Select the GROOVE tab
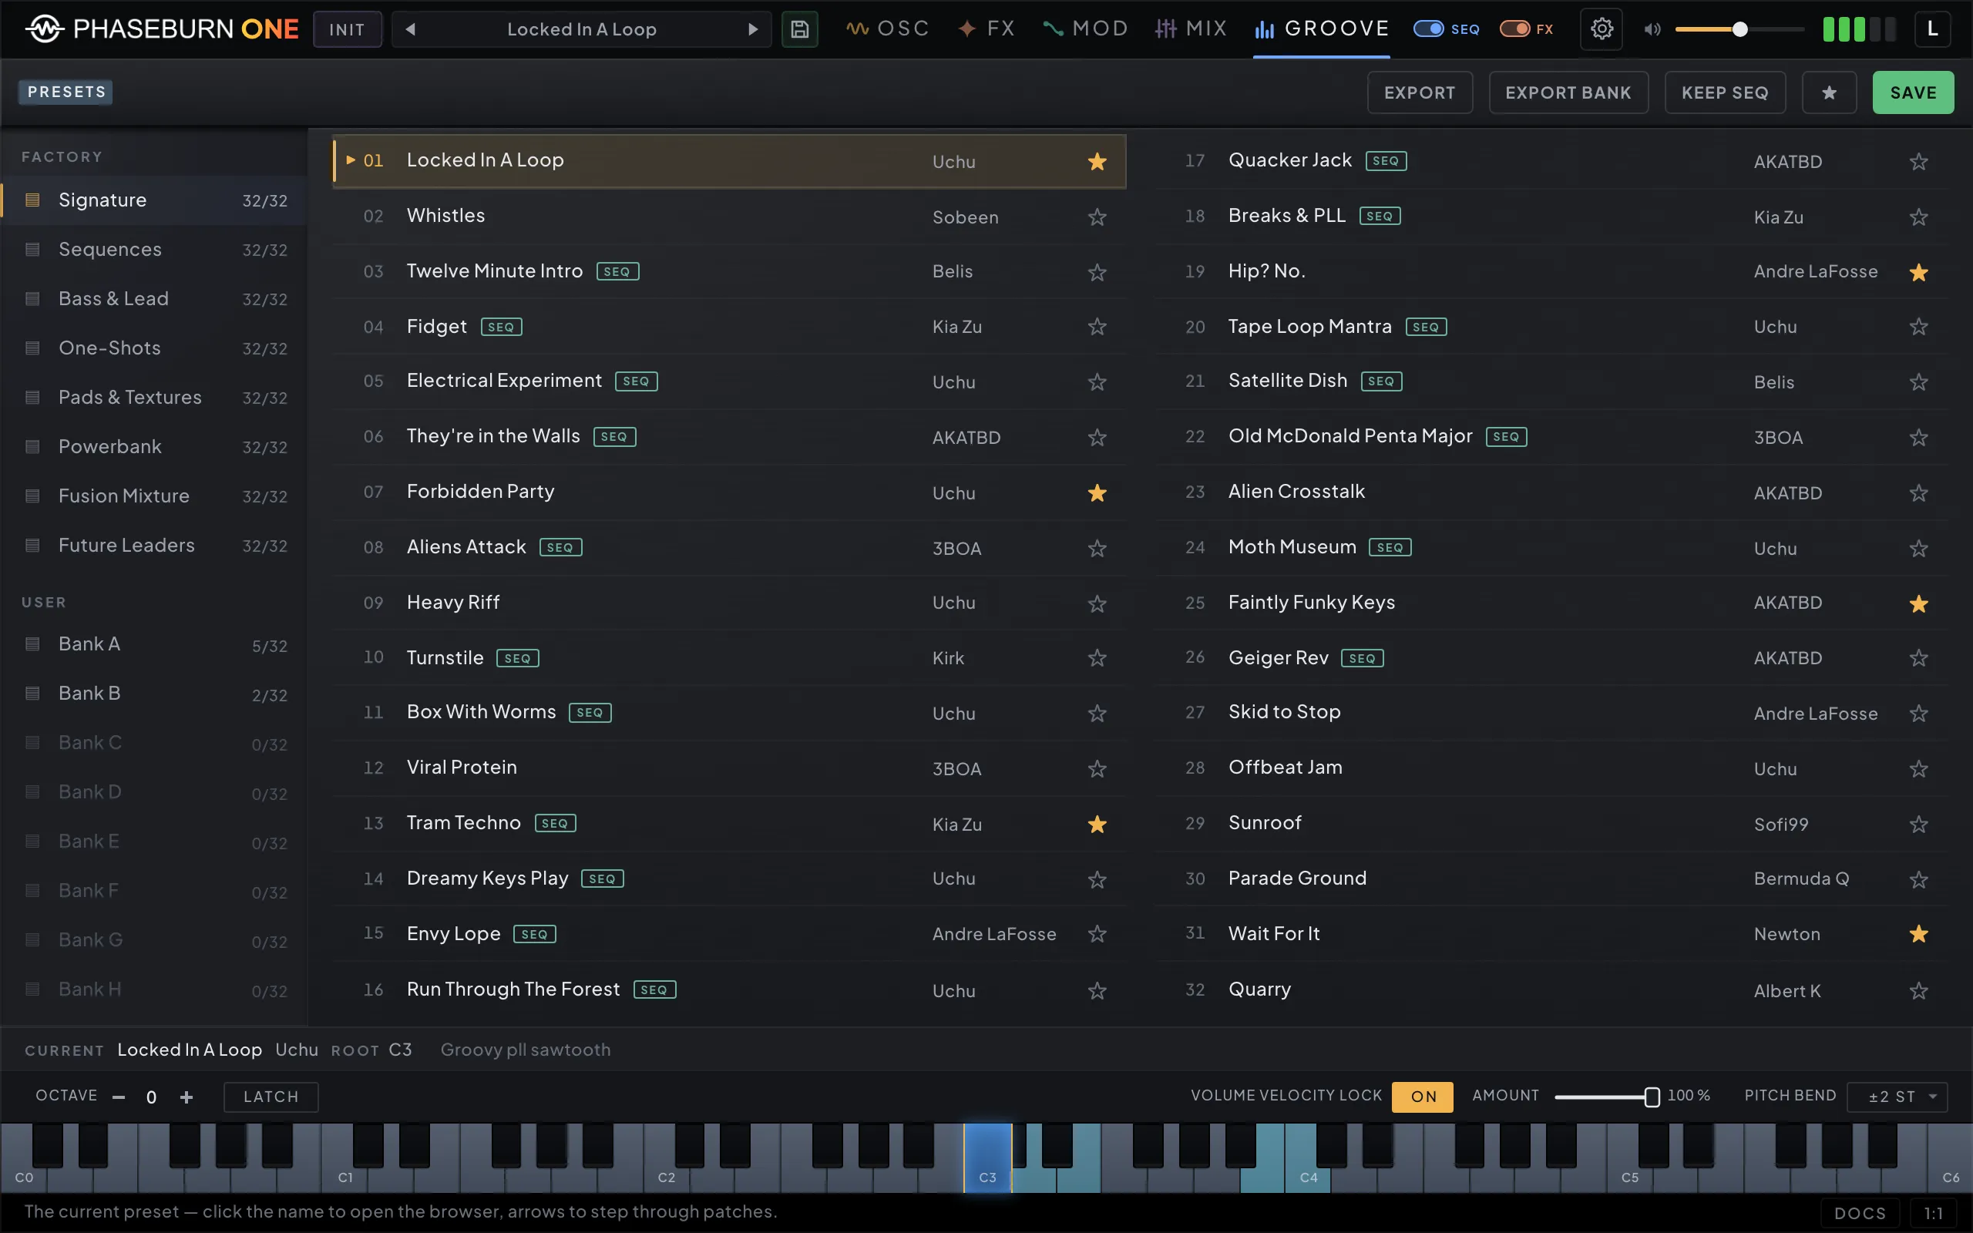This screenshot has height=1233, width=1973. (1321, 29)
